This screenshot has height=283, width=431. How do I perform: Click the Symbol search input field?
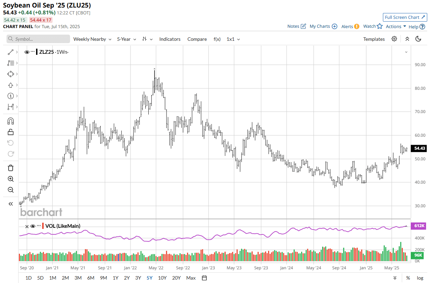(x=38, y=39)
